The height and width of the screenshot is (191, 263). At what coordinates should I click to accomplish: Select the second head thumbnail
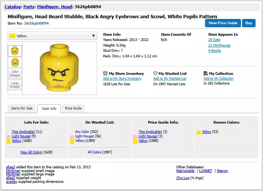15,62
